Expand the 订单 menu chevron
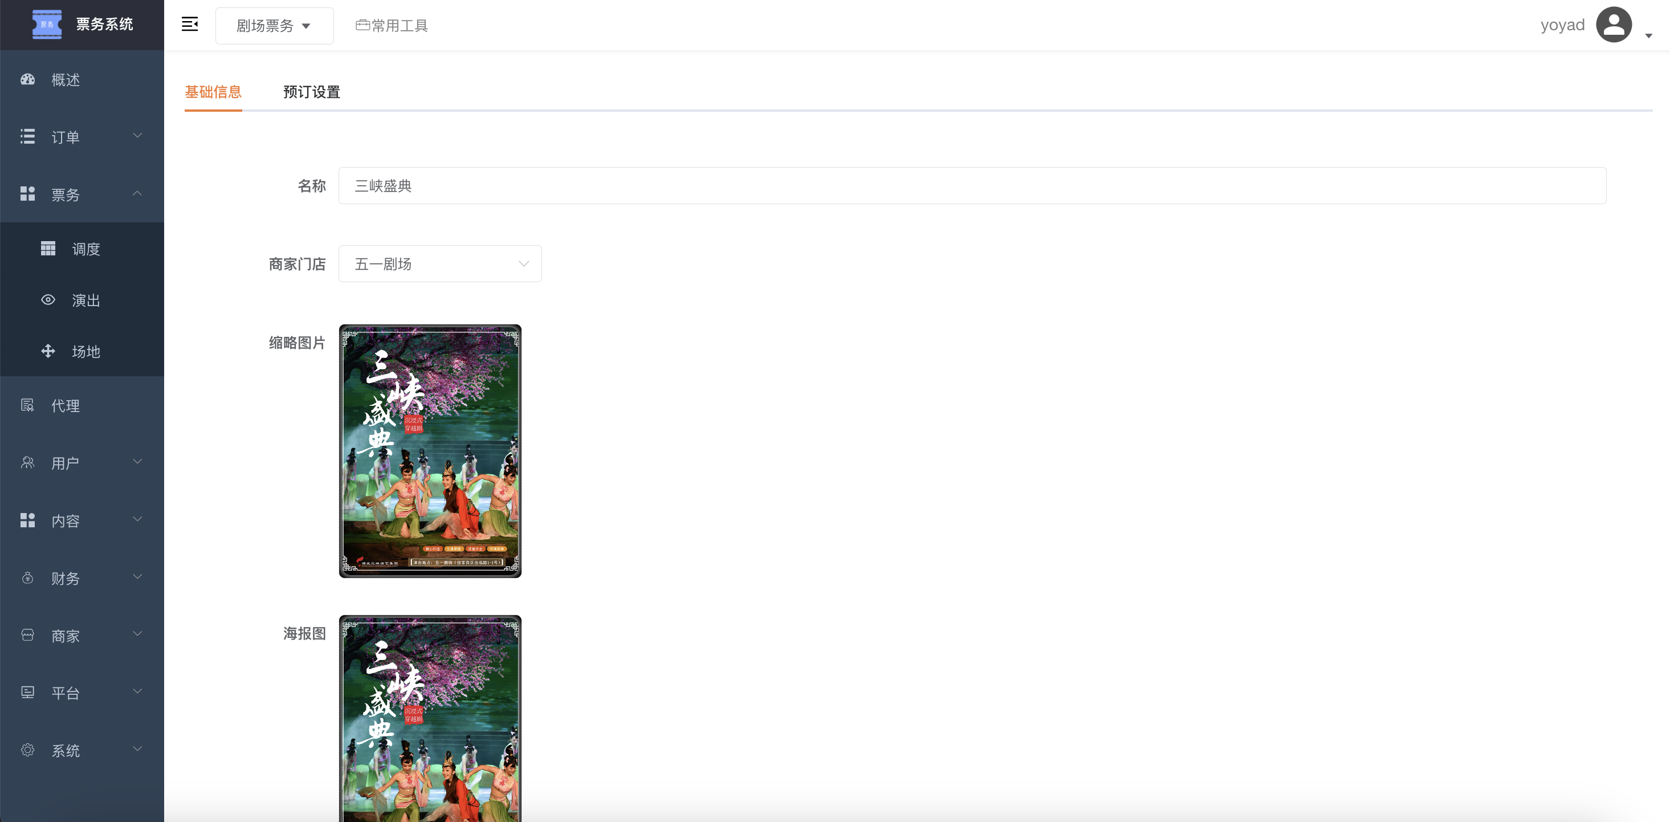Viewport: 1670px width, 822px height. coord(137,136)
